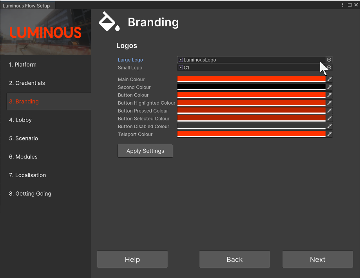Click the Teleport Colour eyedropper icon
360x278 pixels.
pos(329,134)
